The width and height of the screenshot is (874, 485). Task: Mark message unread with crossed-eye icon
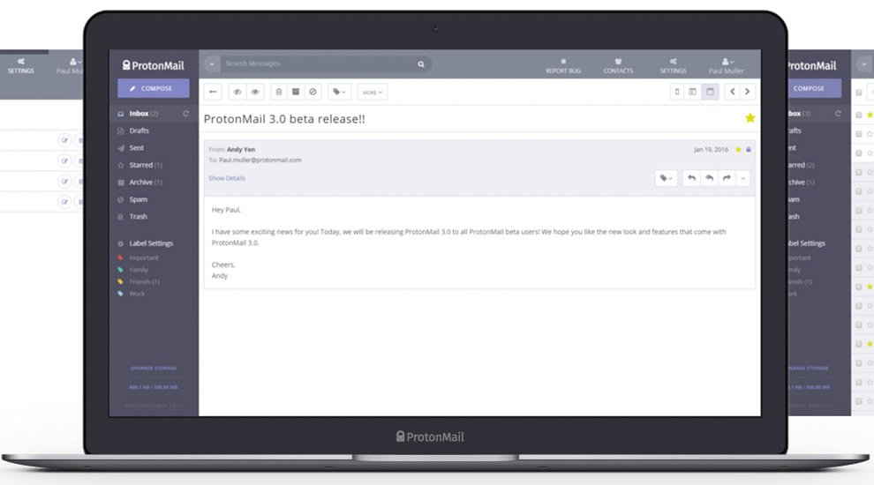pyautogui.click(x=237, y=92)
